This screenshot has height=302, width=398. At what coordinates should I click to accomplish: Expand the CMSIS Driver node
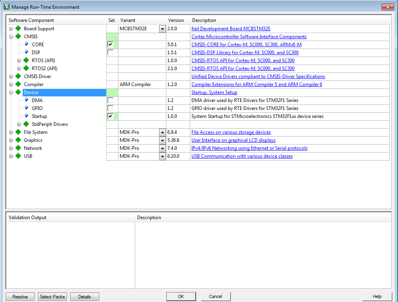coord(11,76)
